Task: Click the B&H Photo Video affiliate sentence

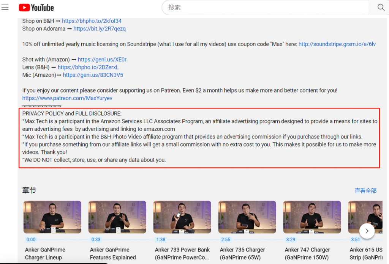Action: click(192, 137)
